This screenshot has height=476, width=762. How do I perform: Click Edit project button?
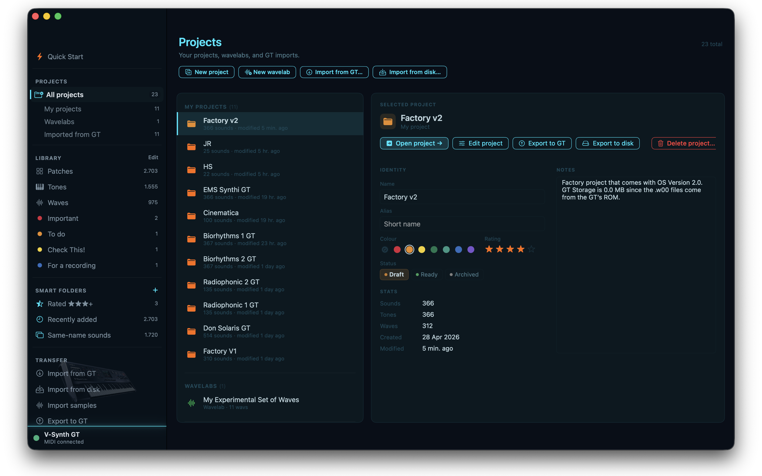tap(480, 143)
